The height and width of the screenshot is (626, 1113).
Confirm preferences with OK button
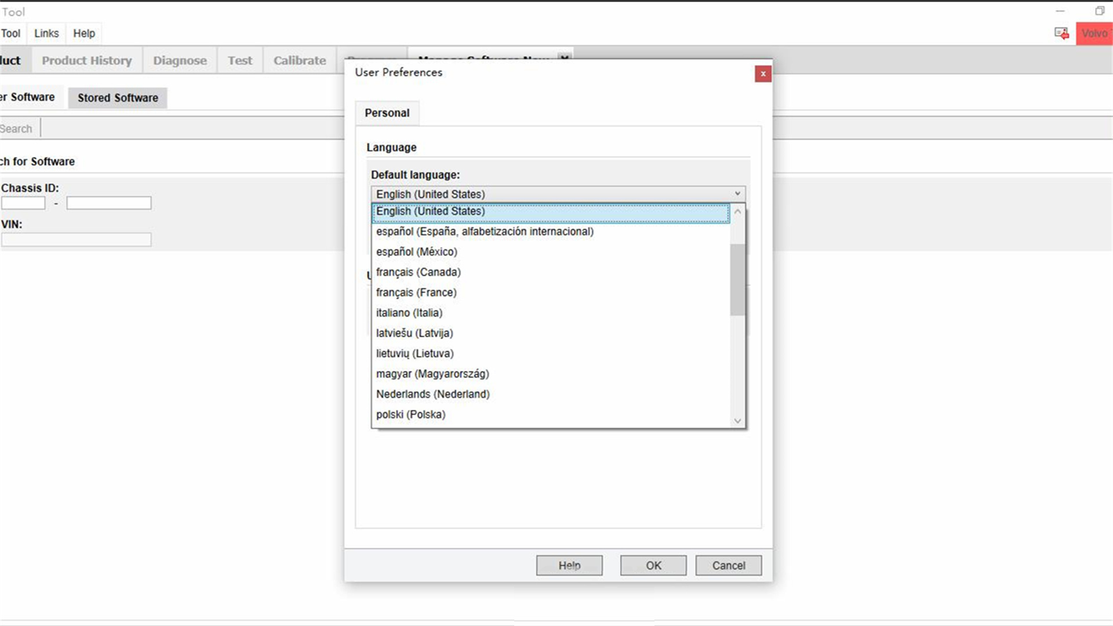coord(653,565)
